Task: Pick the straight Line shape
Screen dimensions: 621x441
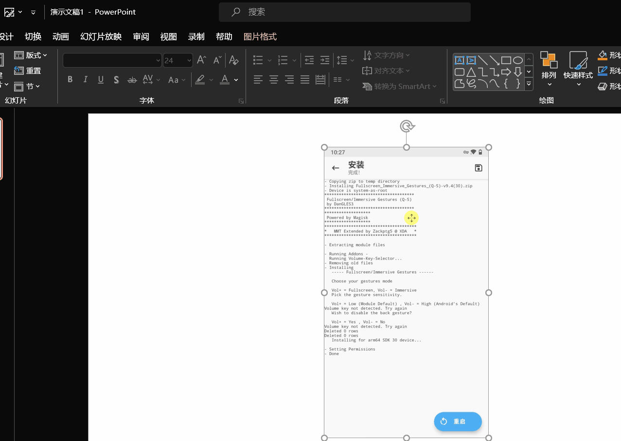Action: click(483, 60)
